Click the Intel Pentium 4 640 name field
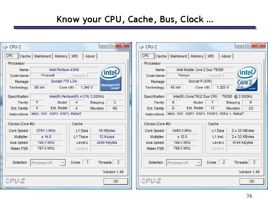 64,70
